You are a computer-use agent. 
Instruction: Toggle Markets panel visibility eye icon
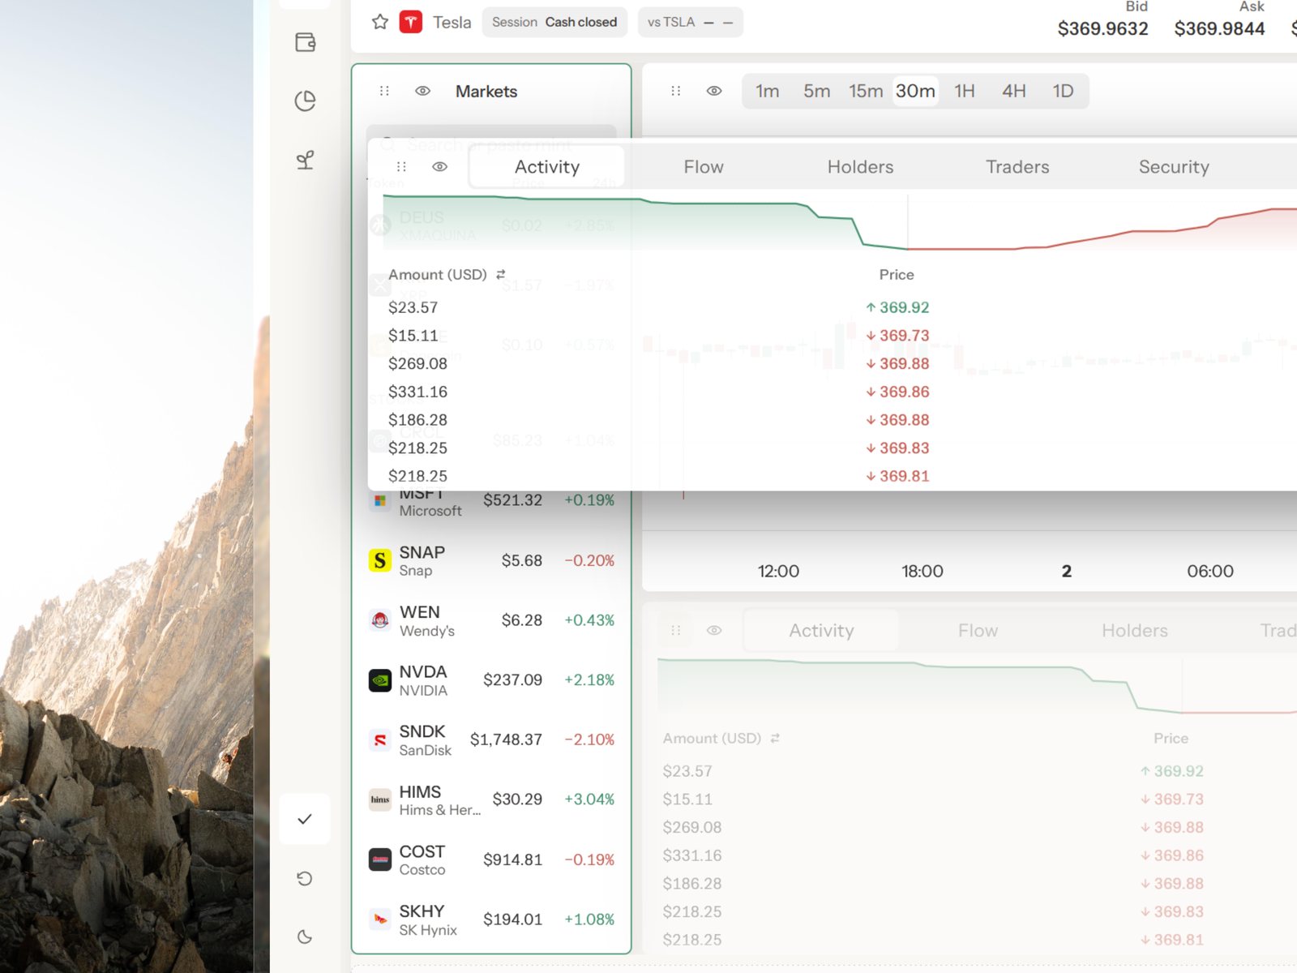click(423, 91)
